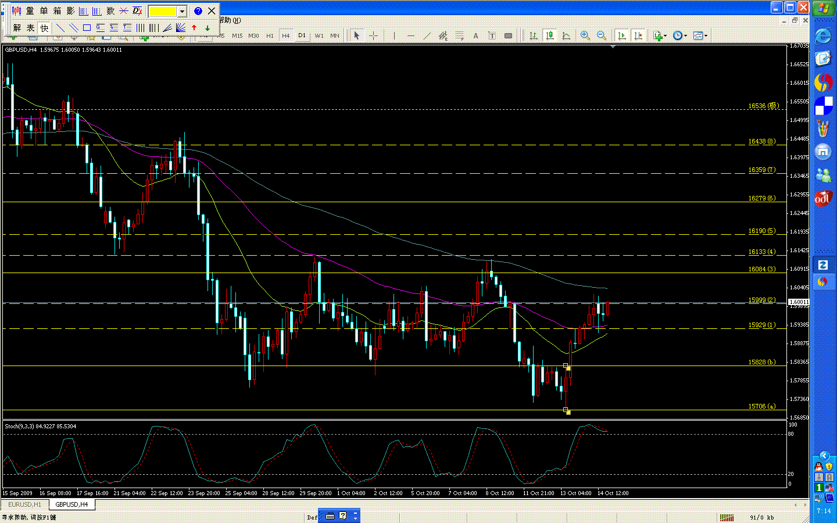Open the yellow color dropdown arrow
837x523 pixels.
(x=182, y=12)
